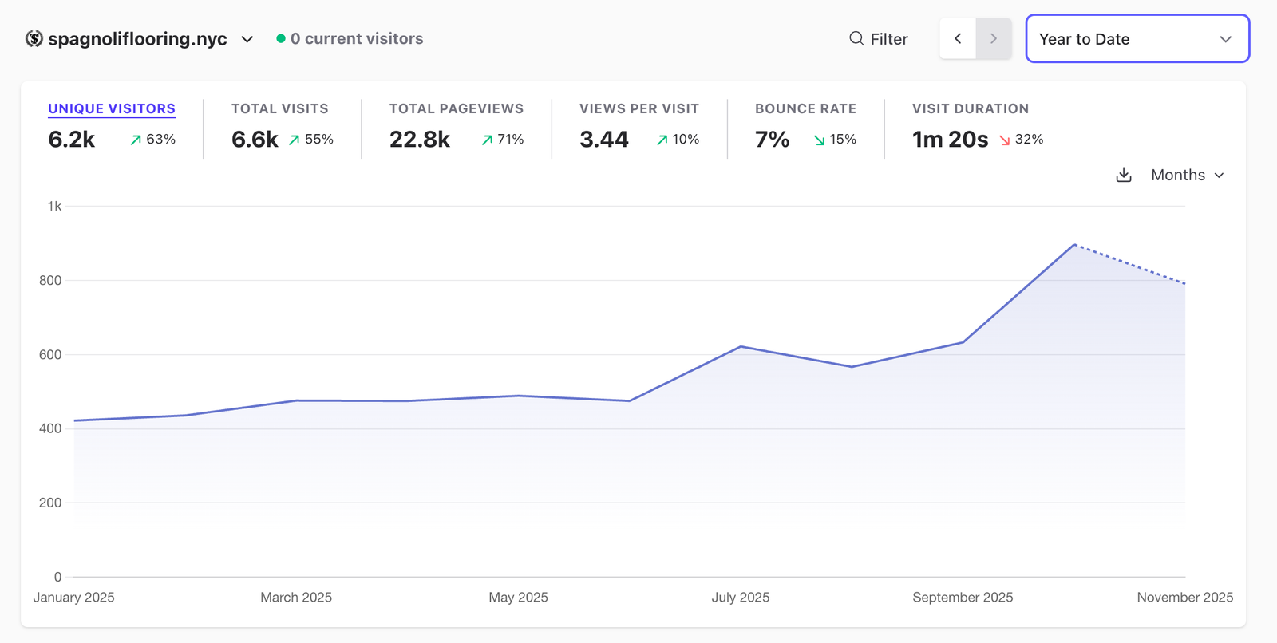Click the July 2025 point on graph

[x=741, y=346]
